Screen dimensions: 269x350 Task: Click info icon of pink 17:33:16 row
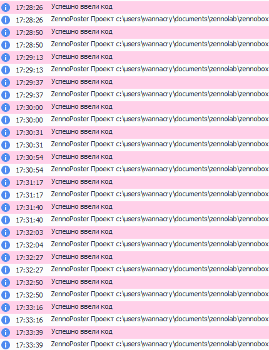pyautogui.click(x=6, y=307)
